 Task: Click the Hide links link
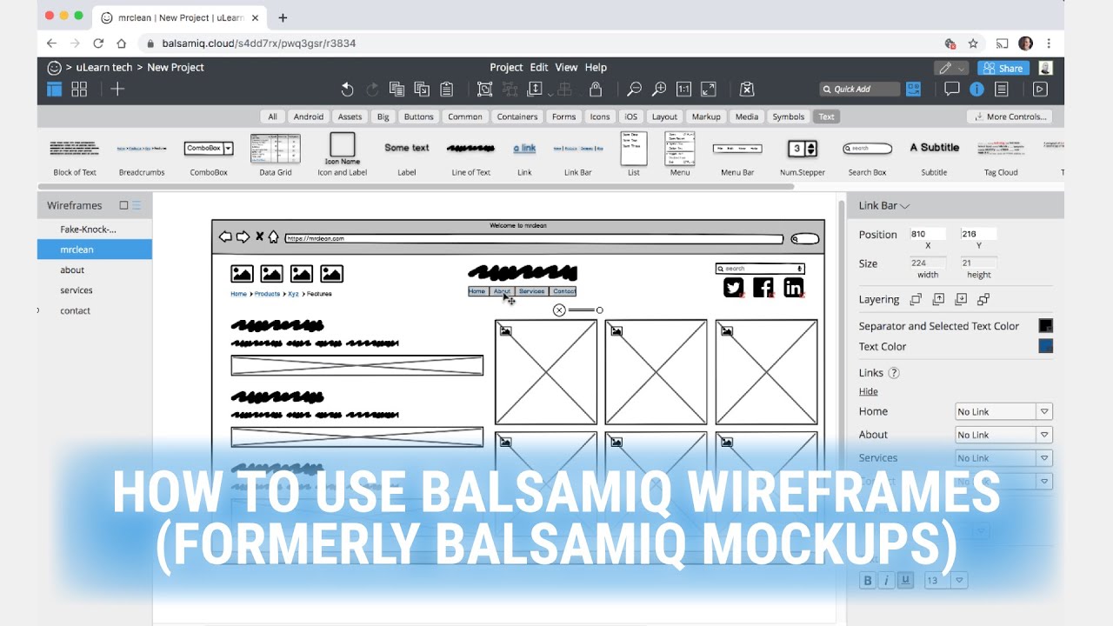click(x=868, y=391)
